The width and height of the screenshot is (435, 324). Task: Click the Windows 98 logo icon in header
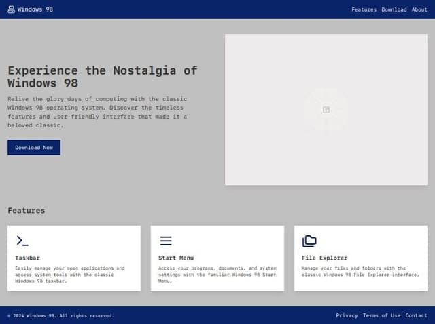11,9
